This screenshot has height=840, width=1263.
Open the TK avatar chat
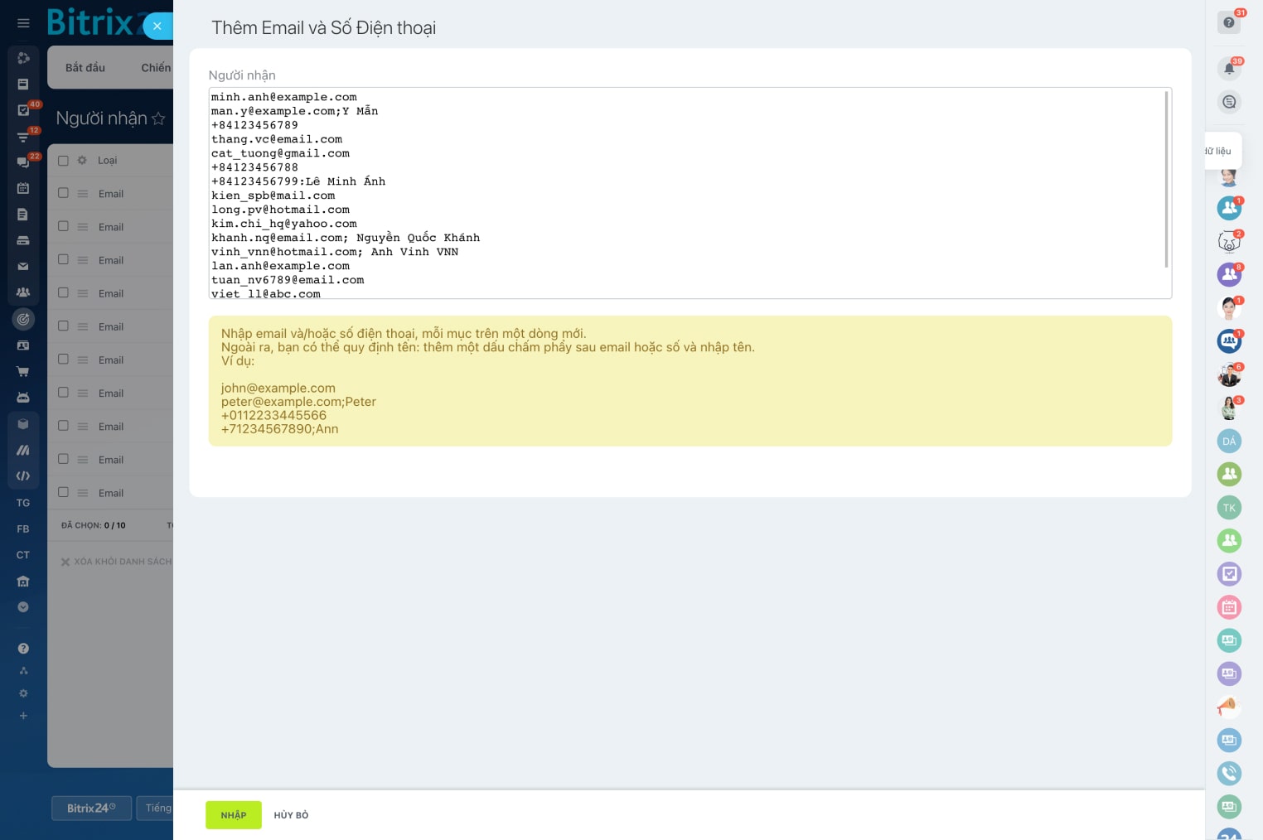coord(1229,508)
